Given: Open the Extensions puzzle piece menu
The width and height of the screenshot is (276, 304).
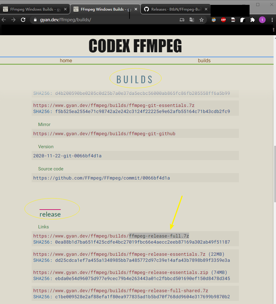Looking at the screenshot, I should 253,20.
